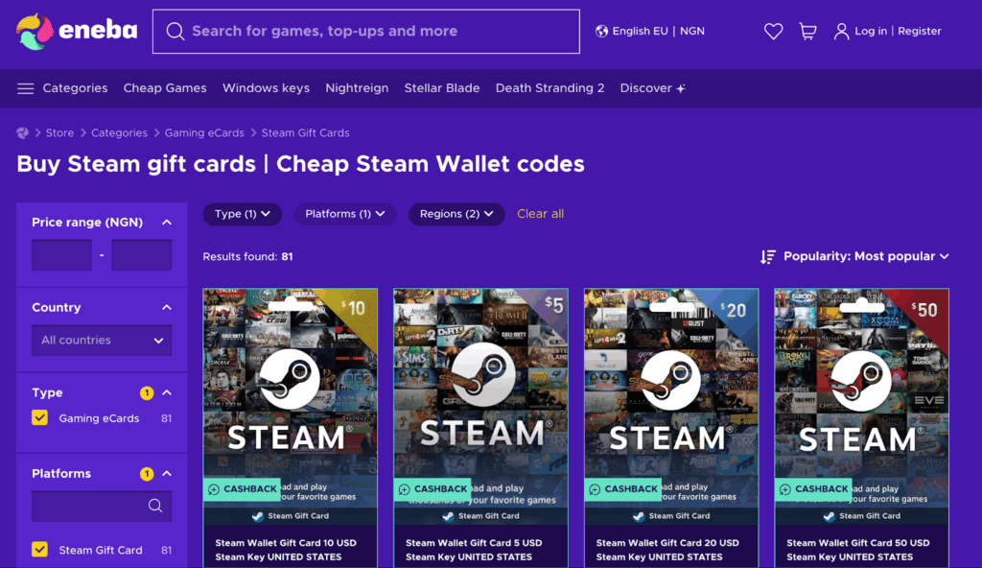
Task: Open the Regions (2) filter dropdown
Action: tap(456, 214)
